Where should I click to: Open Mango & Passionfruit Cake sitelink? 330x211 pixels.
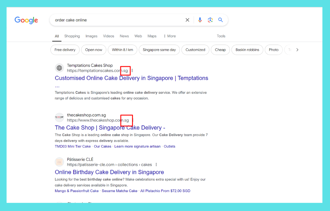pos(77,191)
